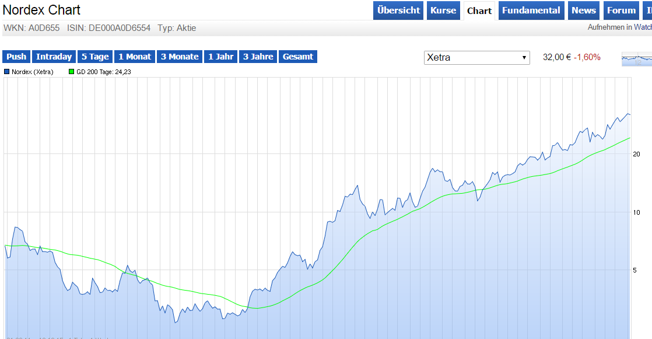Viewport: 652px width, 339px height.
Task: Switch chart to 1 Monat
Action: 135,57
